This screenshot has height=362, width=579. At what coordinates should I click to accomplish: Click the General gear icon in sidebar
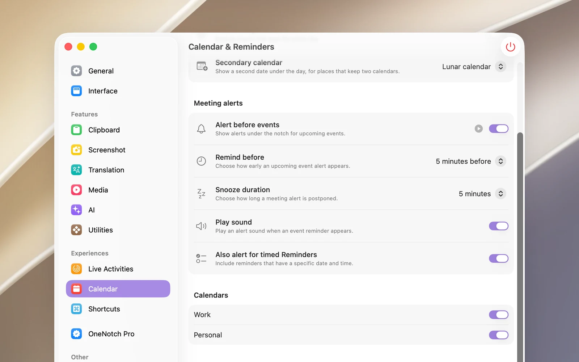click(76, 71)
